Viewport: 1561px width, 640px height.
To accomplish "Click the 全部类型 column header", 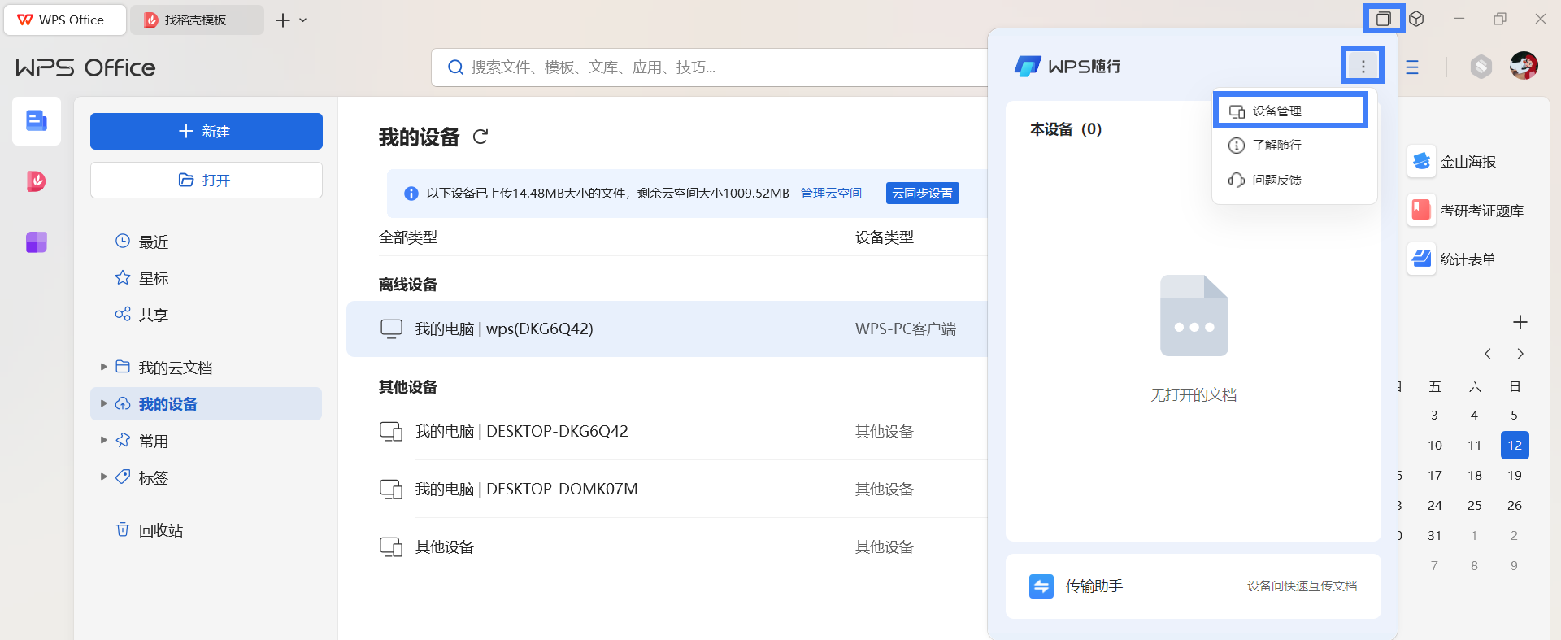I will (408, 237).
